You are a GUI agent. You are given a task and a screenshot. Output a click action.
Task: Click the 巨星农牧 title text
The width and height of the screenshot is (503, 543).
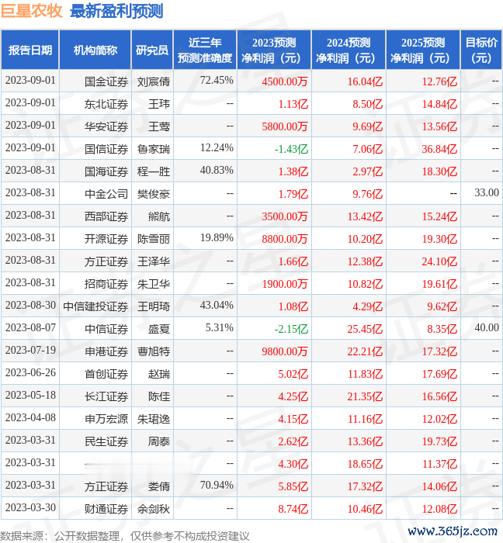click(32, 11)
